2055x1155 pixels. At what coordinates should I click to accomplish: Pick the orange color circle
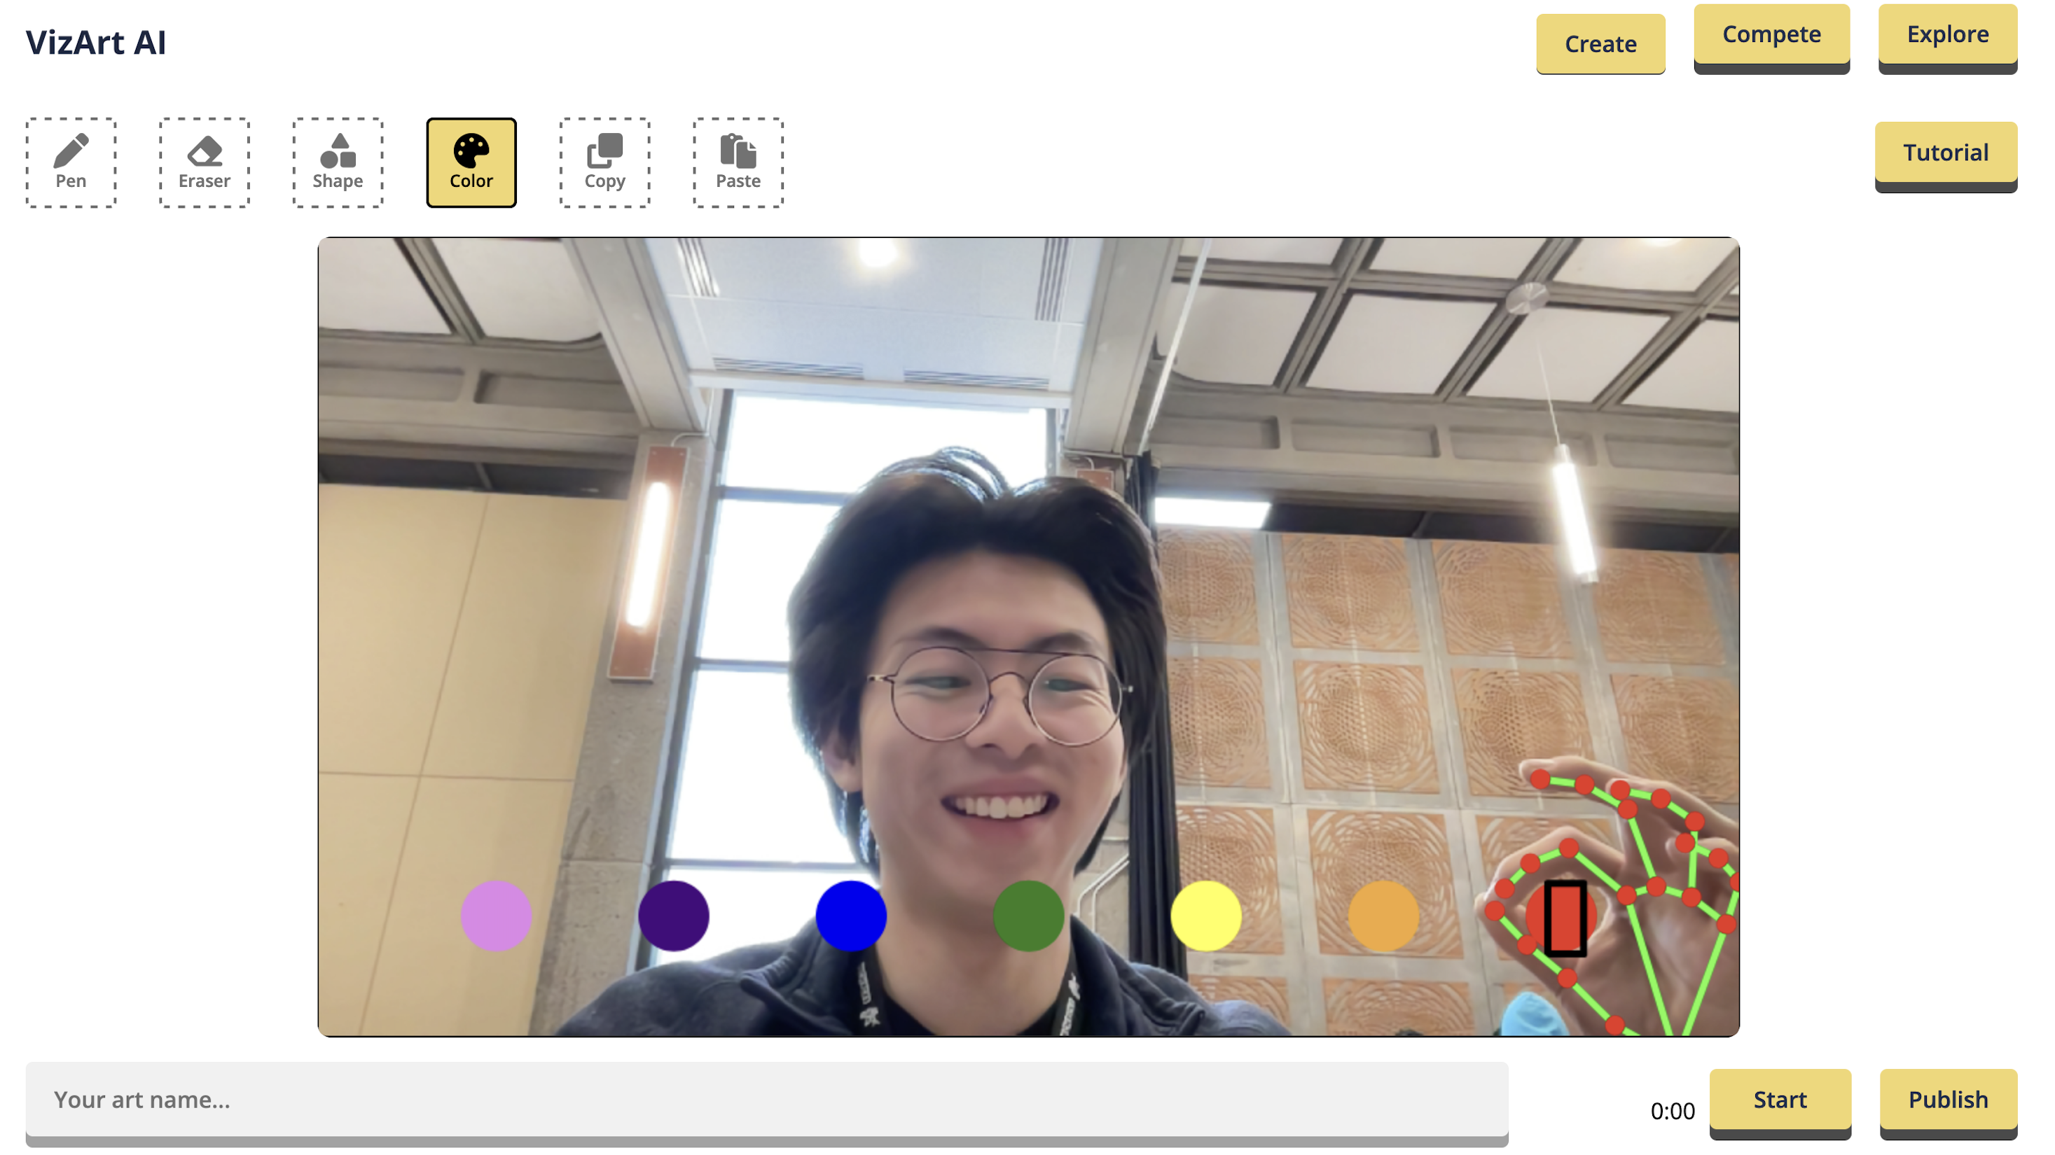pyautogui.click(x=1383, y=915)
